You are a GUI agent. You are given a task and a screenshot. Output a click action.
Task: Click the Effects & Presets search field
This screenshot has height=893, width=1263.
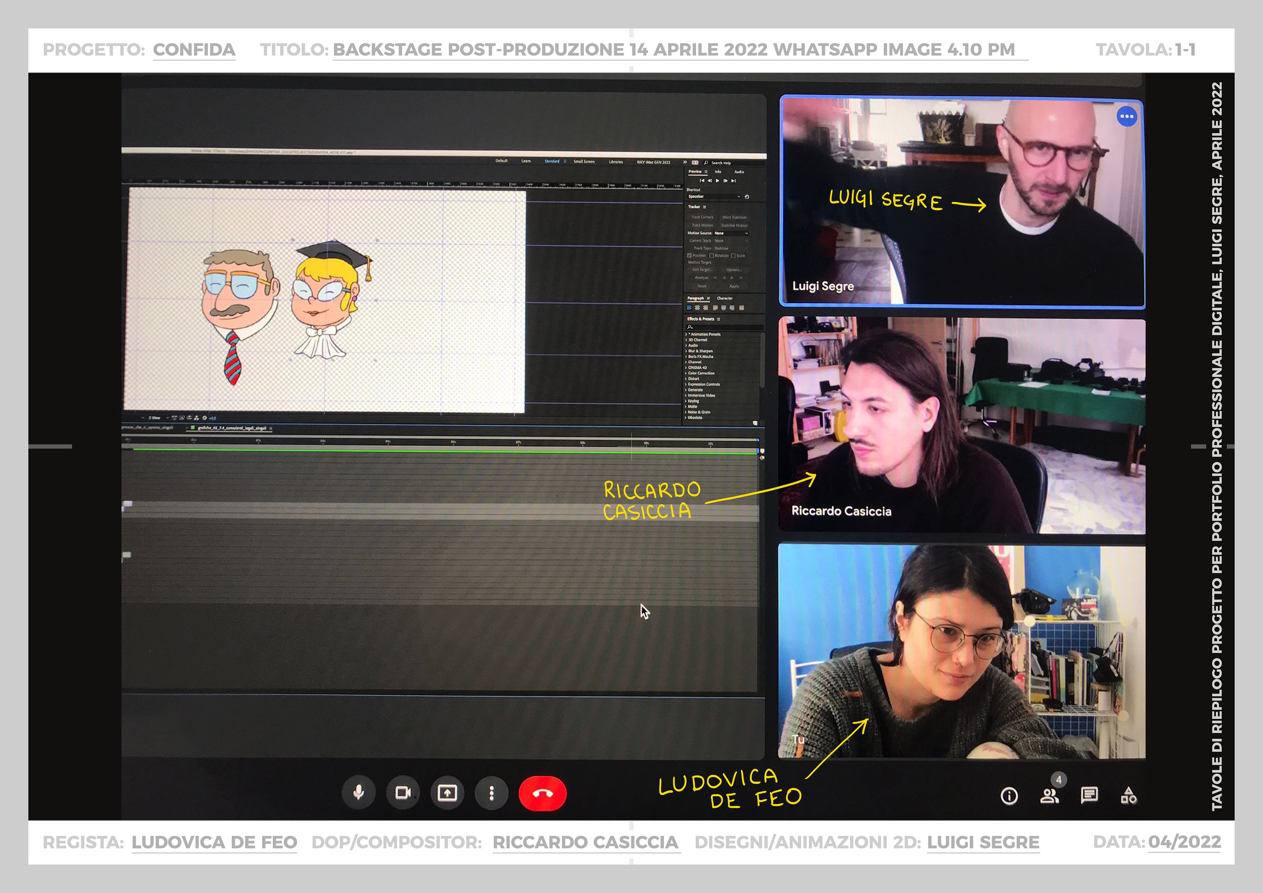click(x=724, y=327)
